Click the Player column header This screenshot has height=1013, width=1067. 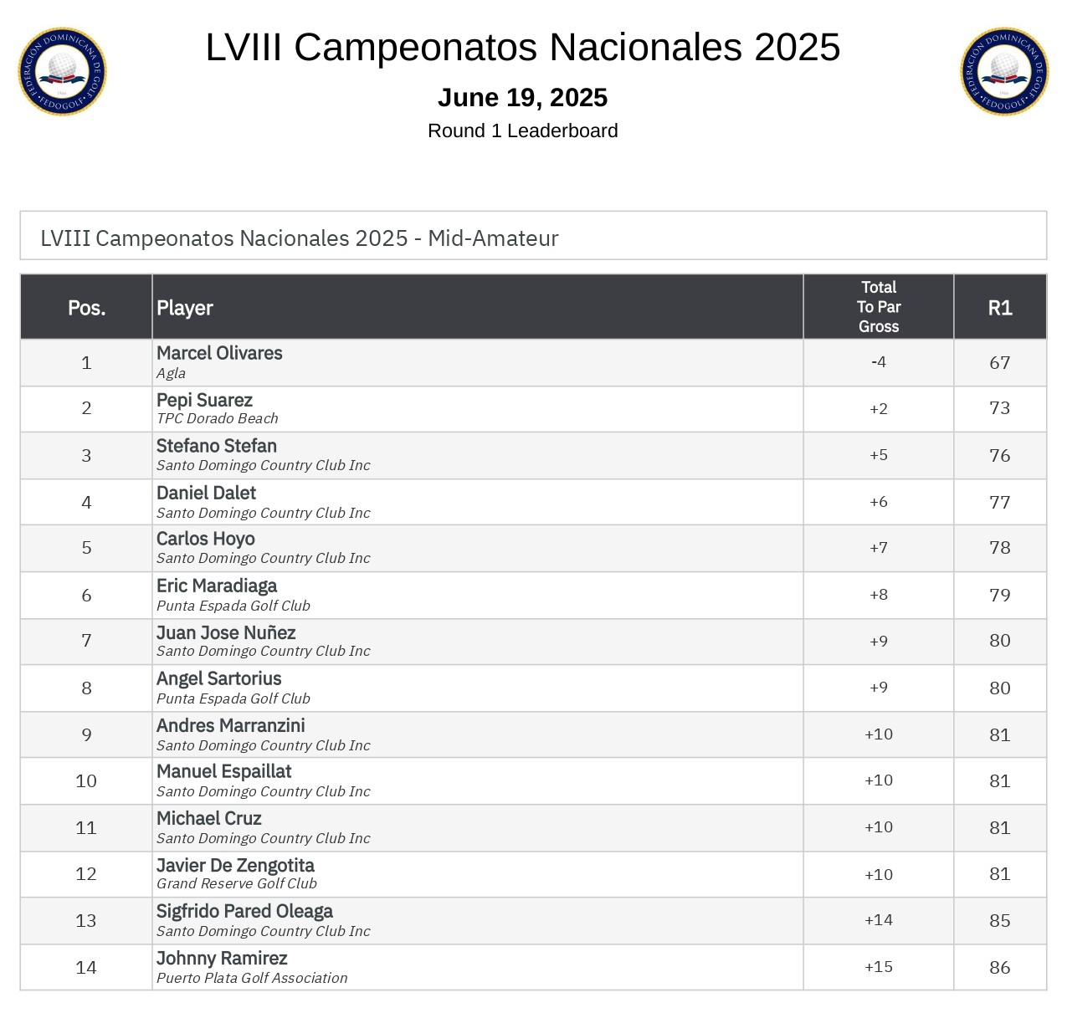pos(185,308)
